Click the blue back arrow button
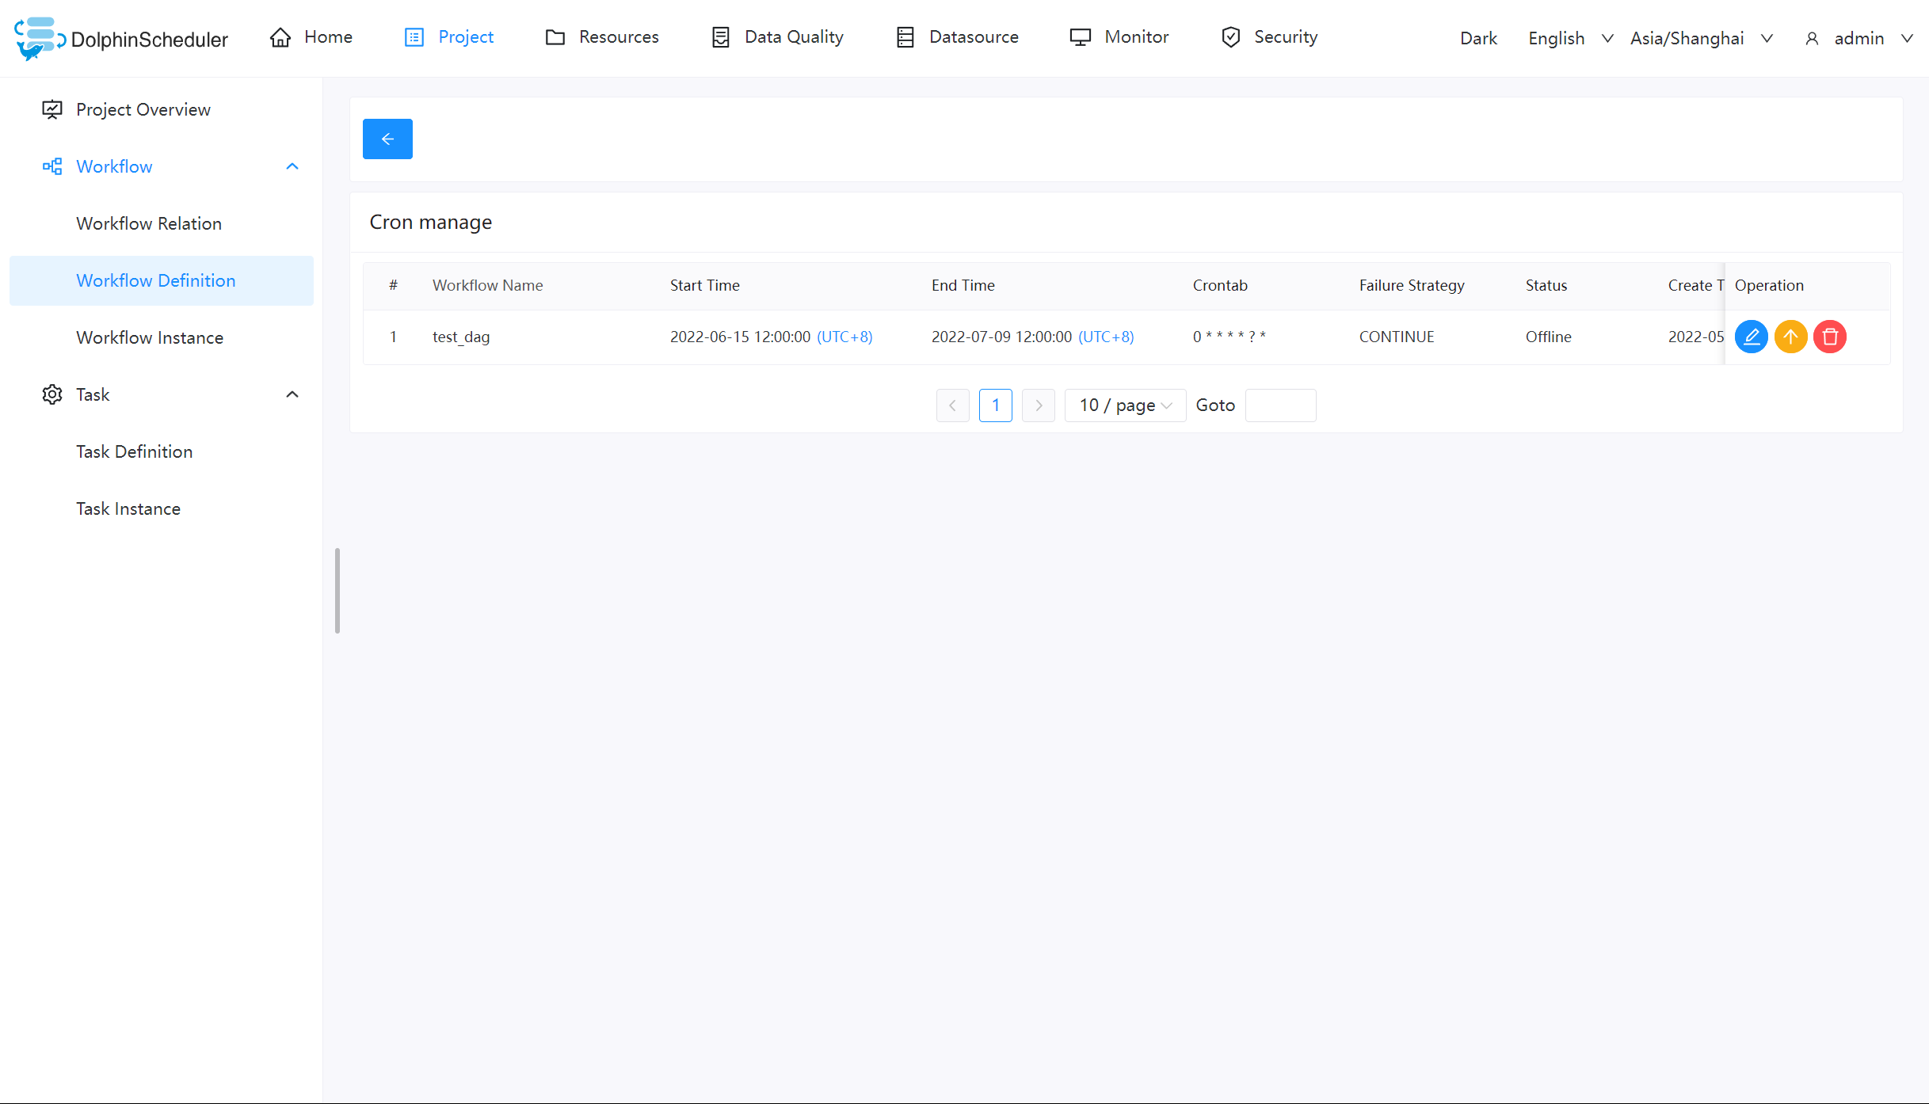This screenshot has height=1104, width=1929. [x=387, y=139]
